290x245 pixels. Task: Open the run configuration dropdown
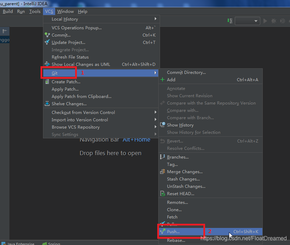(x=247, y=21)
